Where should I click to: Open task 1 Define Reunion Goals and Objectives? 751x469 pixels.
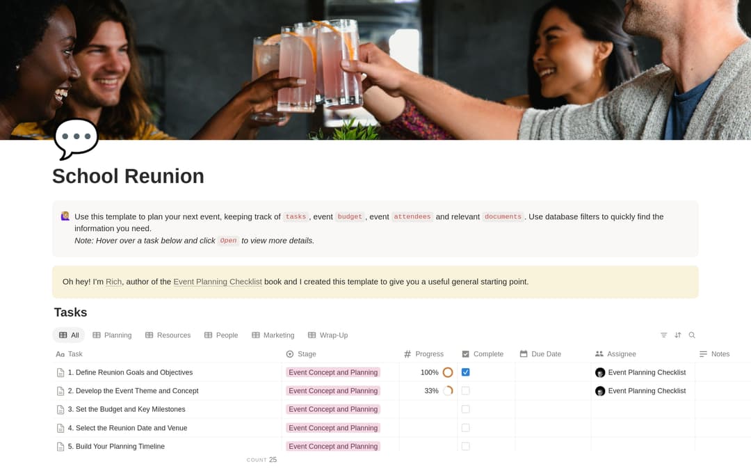[x=130, y=372]
